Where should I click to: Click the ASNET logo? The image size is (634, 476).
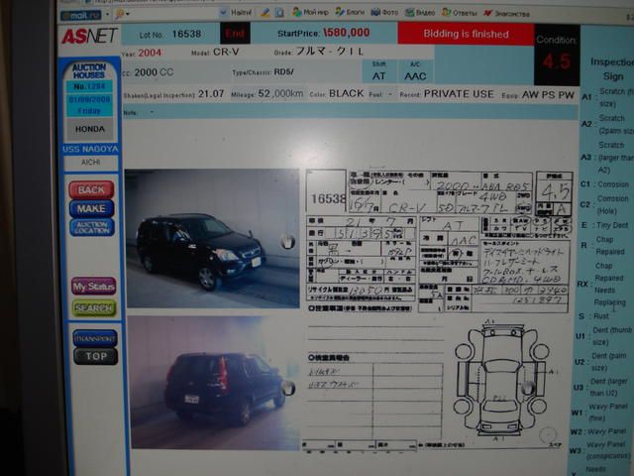point(89,37)
